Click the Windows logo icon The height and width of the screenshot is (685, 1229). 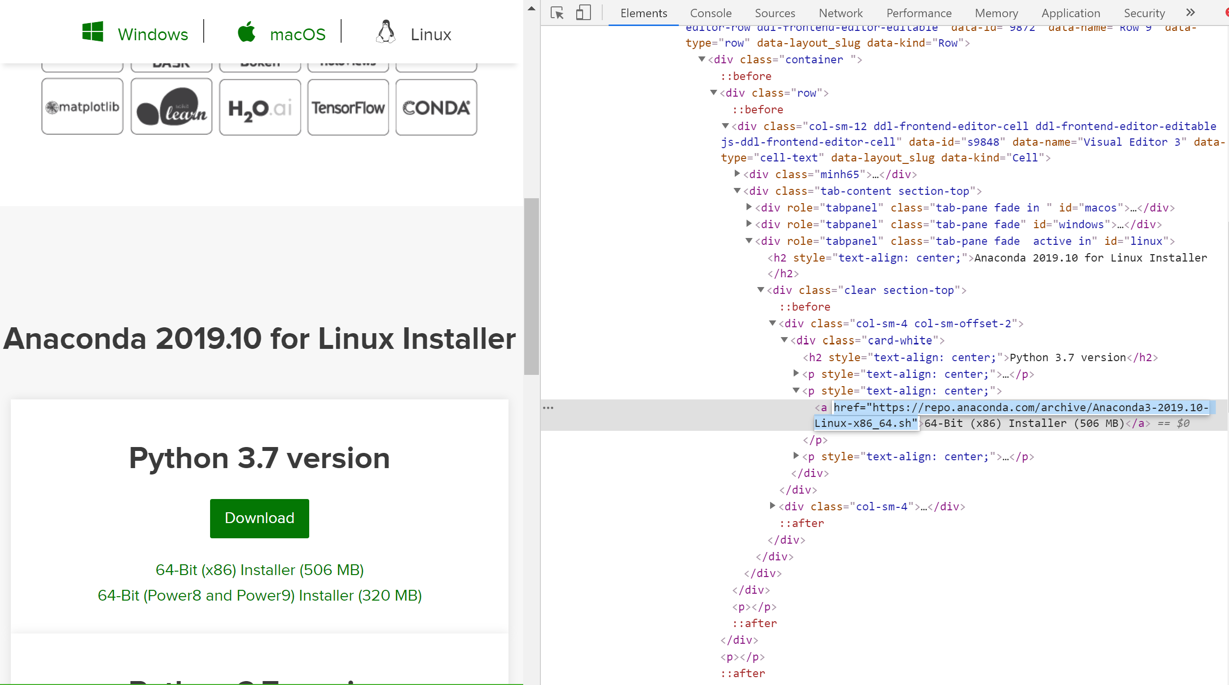[x=93, y=32]
